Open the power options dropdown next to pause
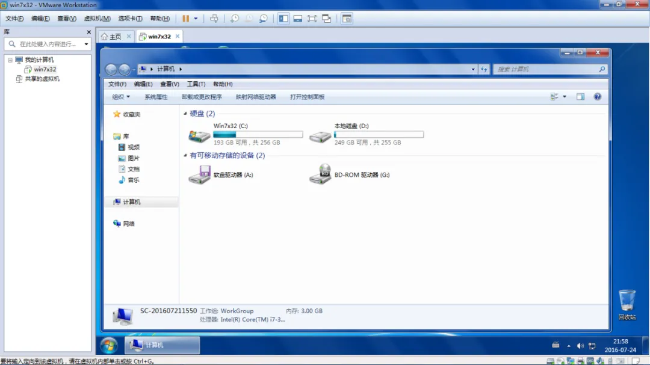The image size is (650, 365). [x=196, y=18]
